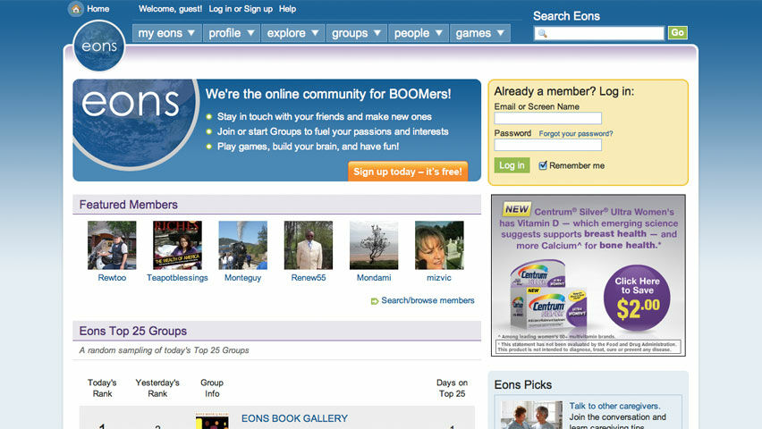Screen dimensions: 762x429
Task: Click Sign up today – it's free! button
Action: 408,172
